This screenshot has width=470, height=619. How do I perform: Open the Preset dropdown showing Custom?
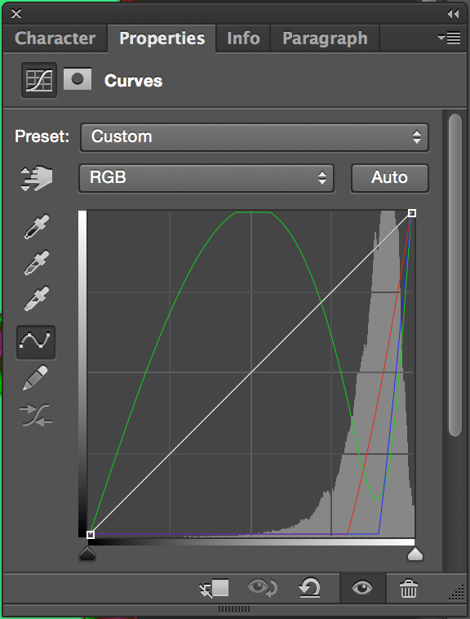[x=255, y=137]
